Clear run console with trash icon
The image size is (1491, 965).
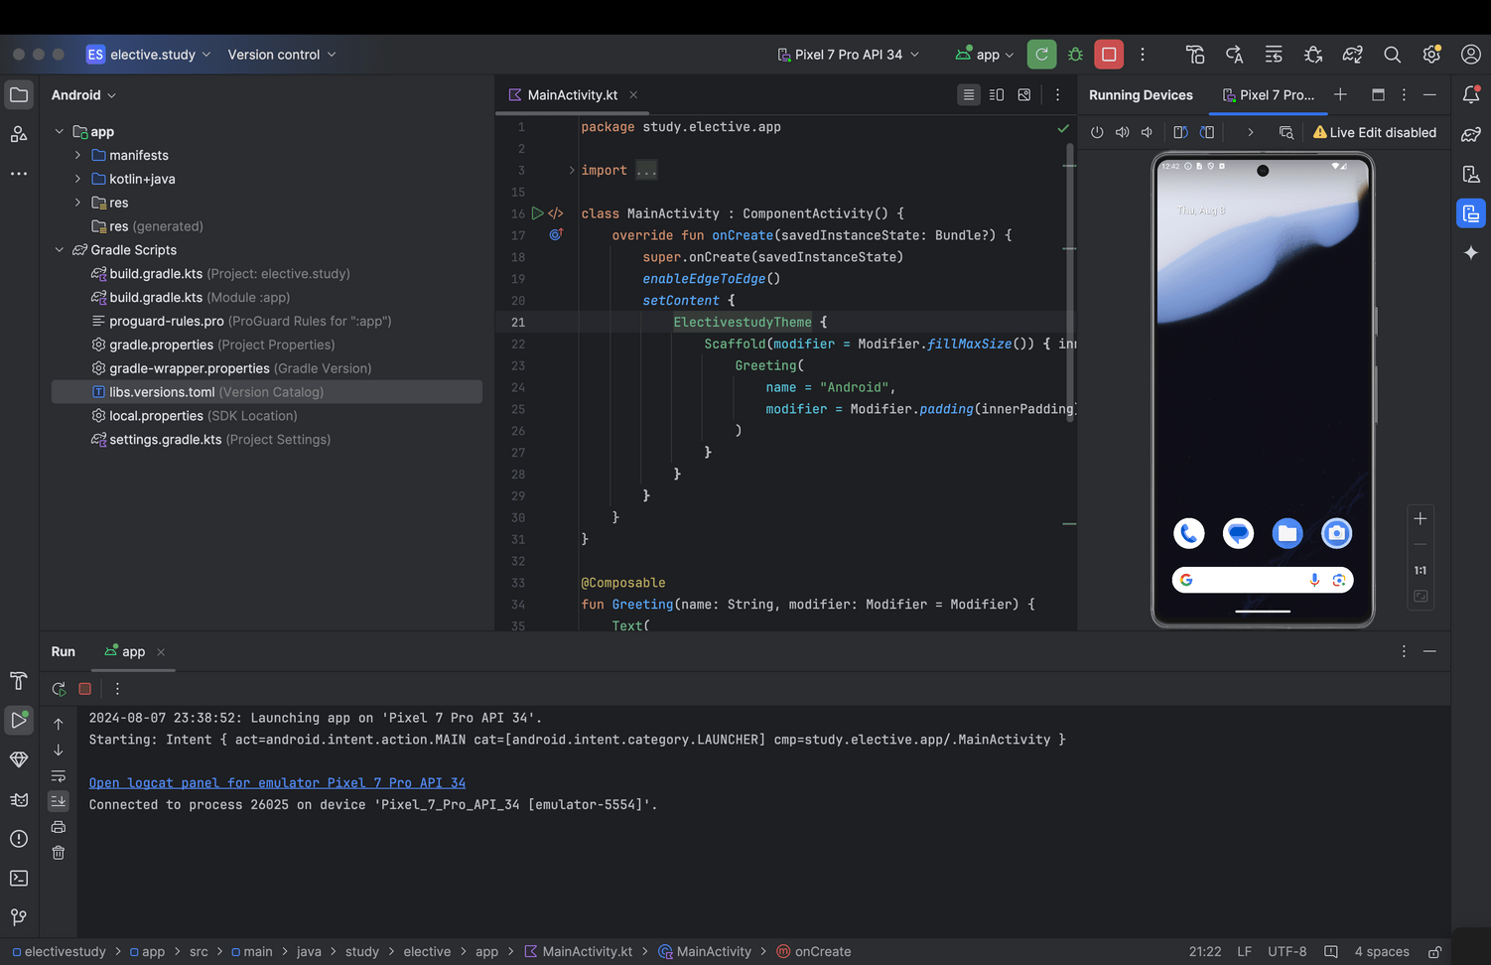point(59,853)
